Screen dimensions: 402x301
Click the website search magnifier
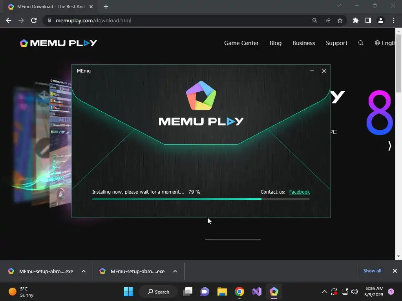coord(361,43)
